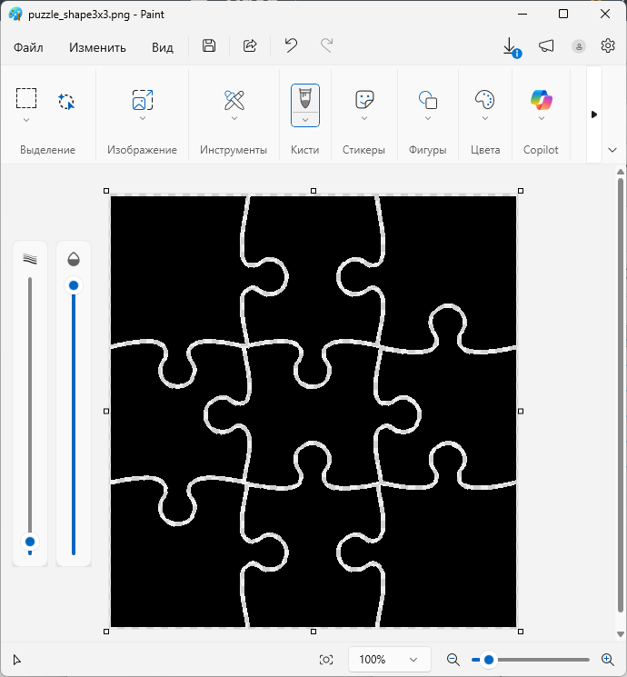The width and height of the screenshot is (627, 677).
Task: Expand the Выделение selection options chevron
Action: [x=26, y=119]
